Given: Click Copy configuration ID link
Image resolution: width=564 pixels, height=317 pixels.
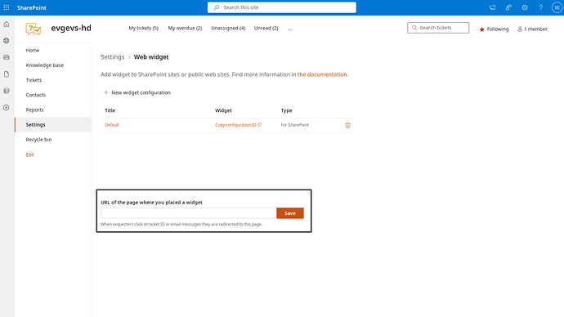Looking at the screenshot, I should tap(235, 125).
